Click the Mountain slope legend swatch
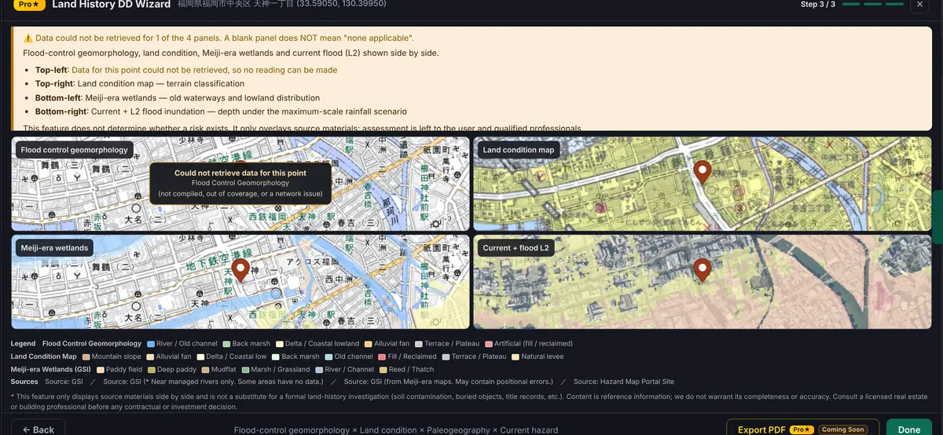This screenshot has width=943, height=435. (x=86, y=356)
